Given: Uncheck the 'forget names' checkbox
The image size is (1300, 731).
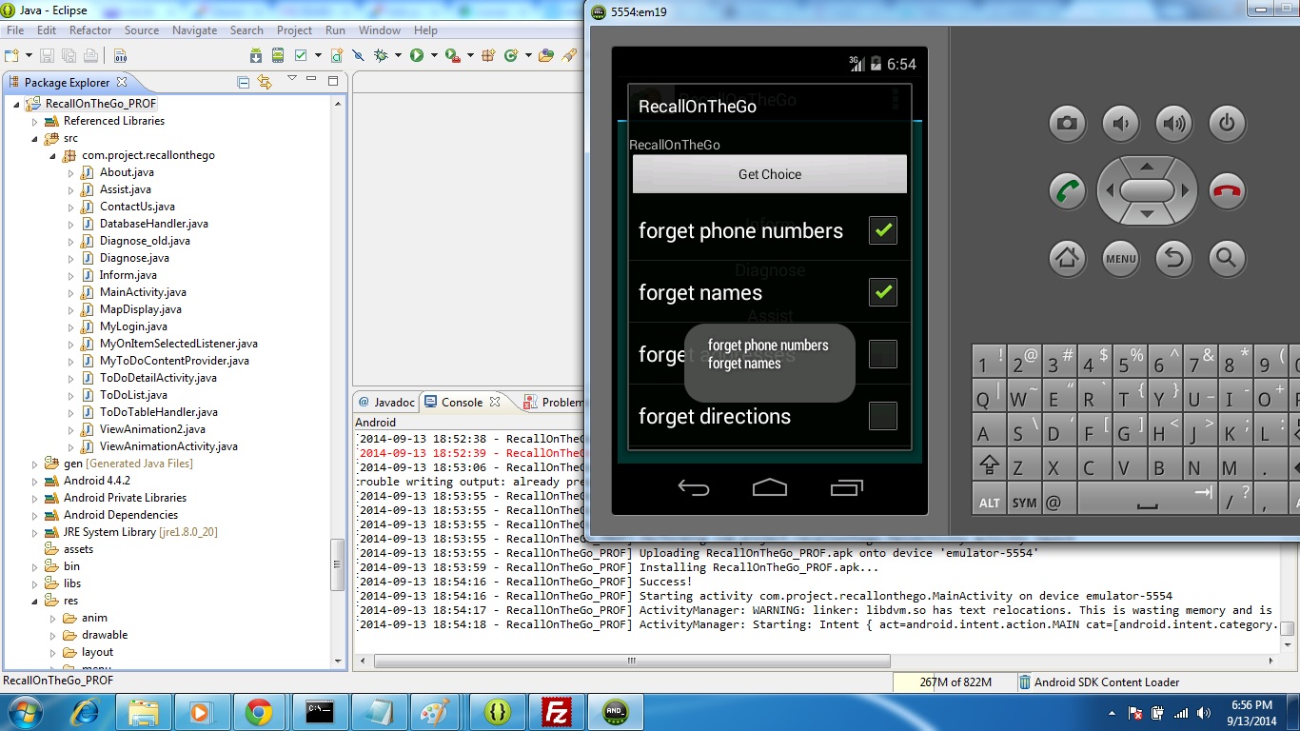Looking at the screenshot, I should [883, 291].
